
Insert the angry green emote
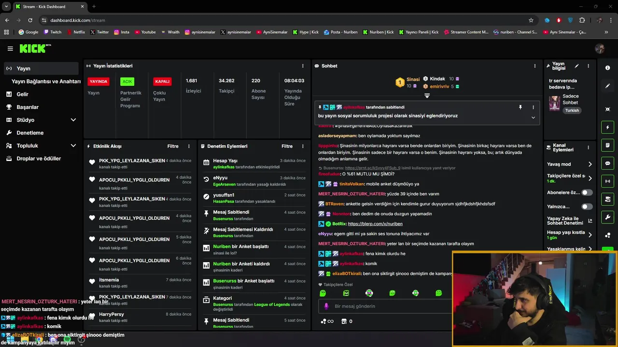point(346,293)
